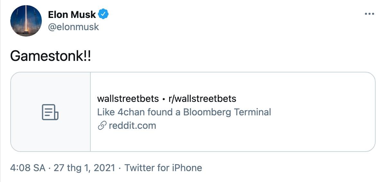This screenshot has height=182, width=384.
Task: Click the @elonmusk handle
Action: click(74, 27)
